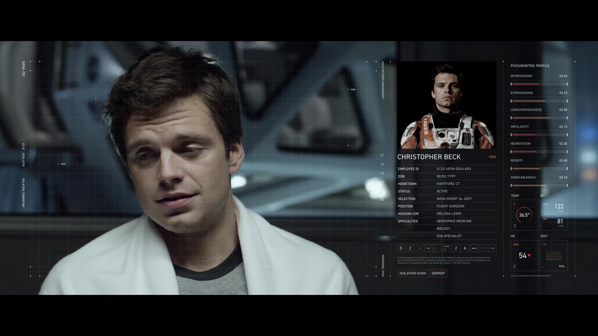Screen dimensions: 598x336
Task: Click the red heart icon beside 54
Action: click(529, 255)
